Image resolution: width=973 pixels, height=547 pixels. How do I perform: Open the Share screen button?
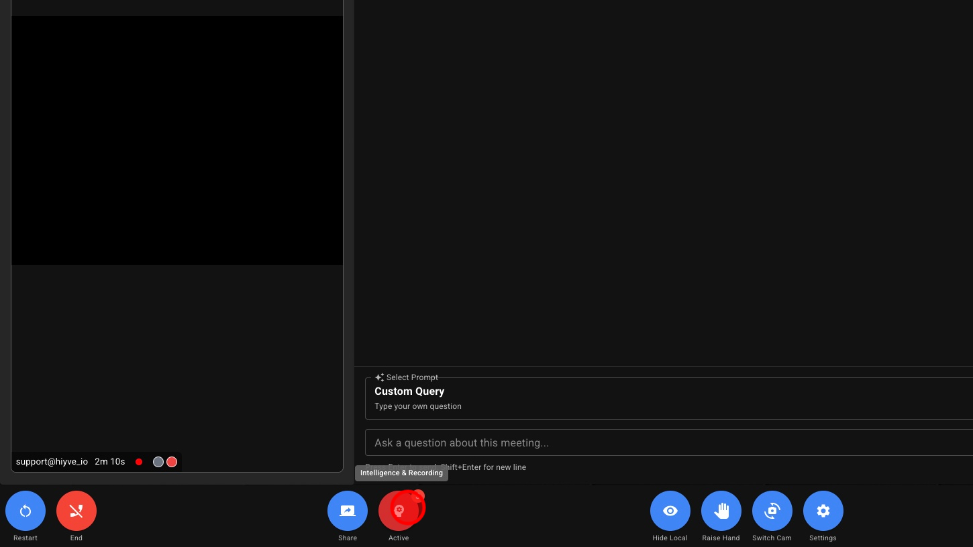[x=348, y=511]
